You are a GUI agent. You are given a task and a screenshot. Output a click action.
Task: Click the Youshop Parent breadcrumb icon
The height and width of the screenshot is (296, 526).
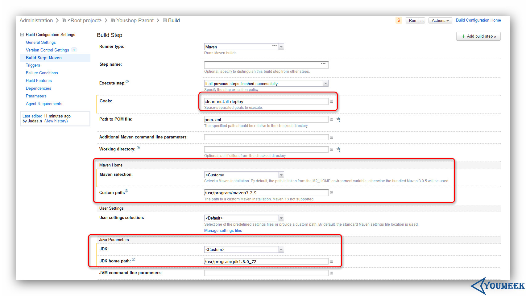click(113, 20)
